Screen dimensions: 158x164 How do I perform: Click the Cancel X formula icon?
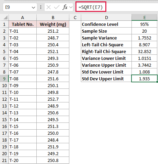(49, 7)
